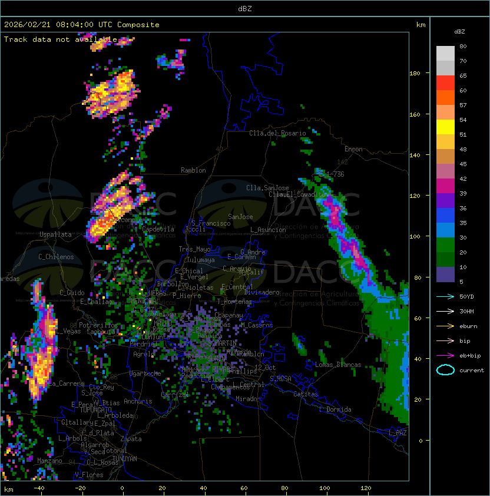Click the 'C_Chilenos' place label on map

(x=56, y=257)
